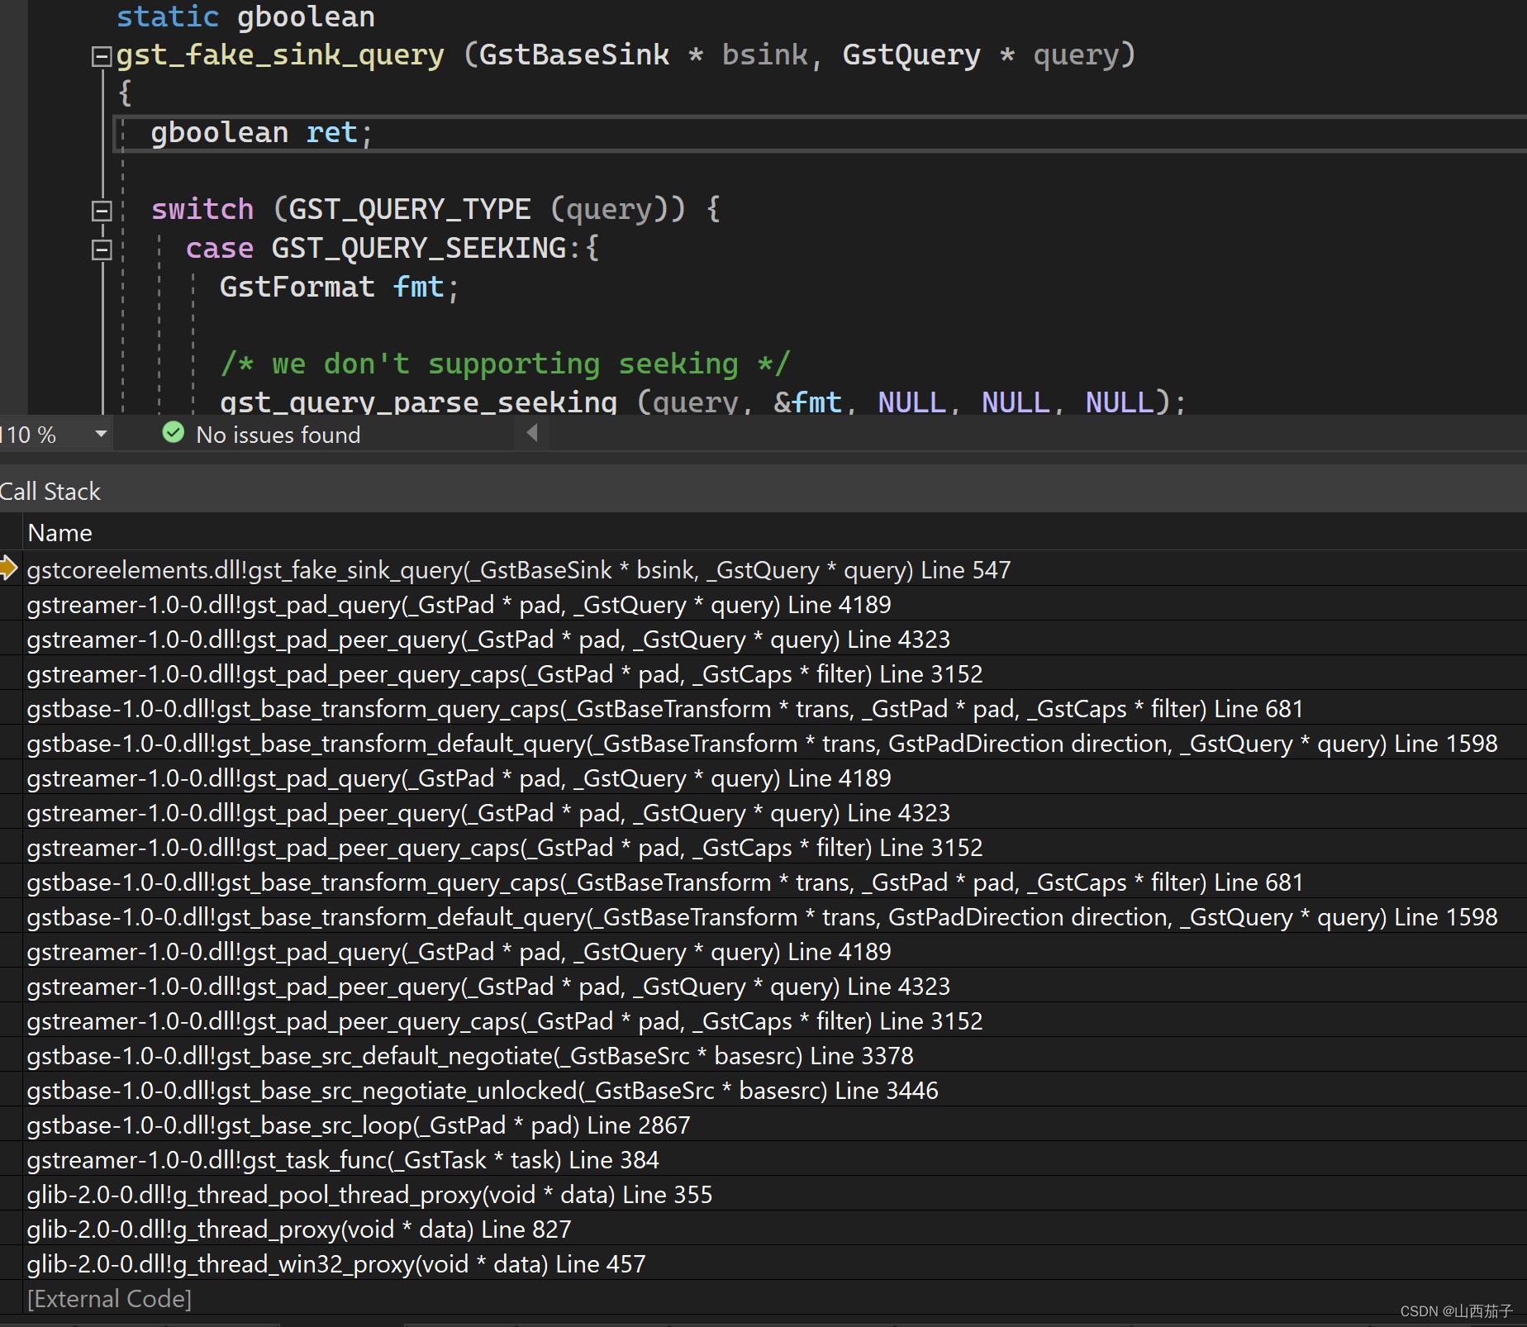Click the gboolean ret declaration line
This screenshot has width=1527, height=1327.
tap(262, 133)
